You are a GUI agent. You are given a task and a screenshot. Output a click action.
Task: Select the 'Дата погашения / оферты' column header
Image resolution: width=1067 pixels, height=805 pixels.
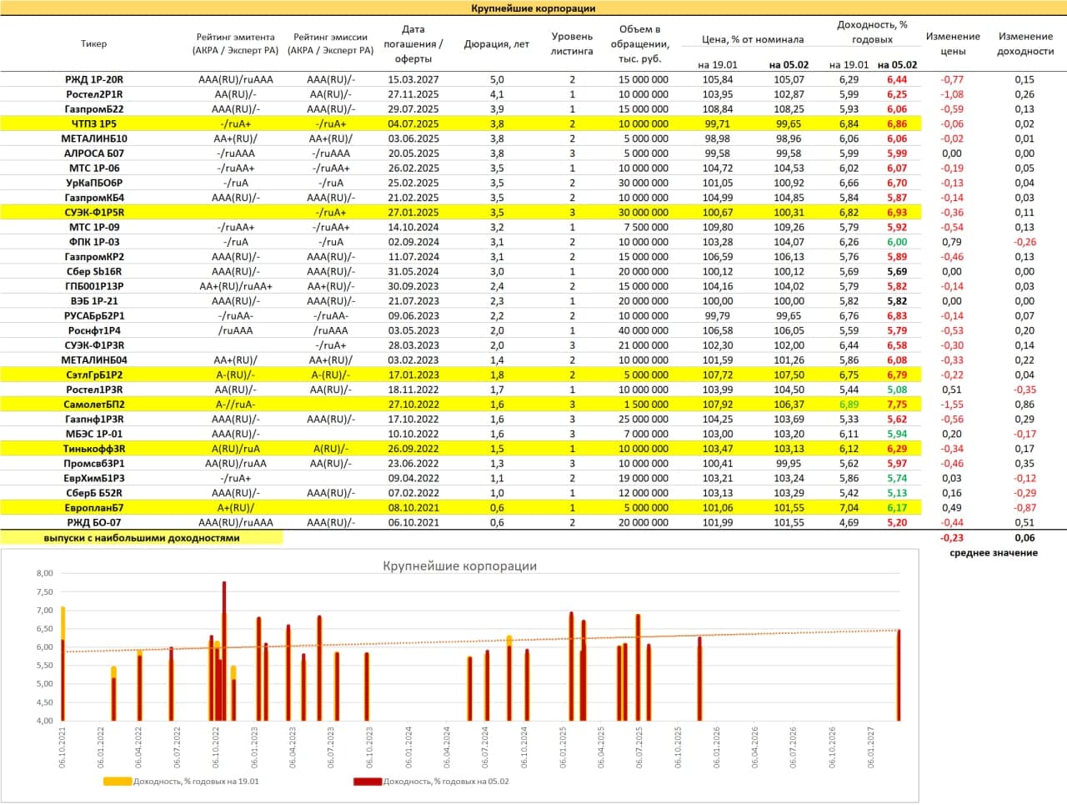(x=413, y=44)
